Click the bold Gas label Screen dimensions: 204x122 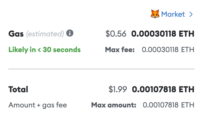(x=16, y=34)
